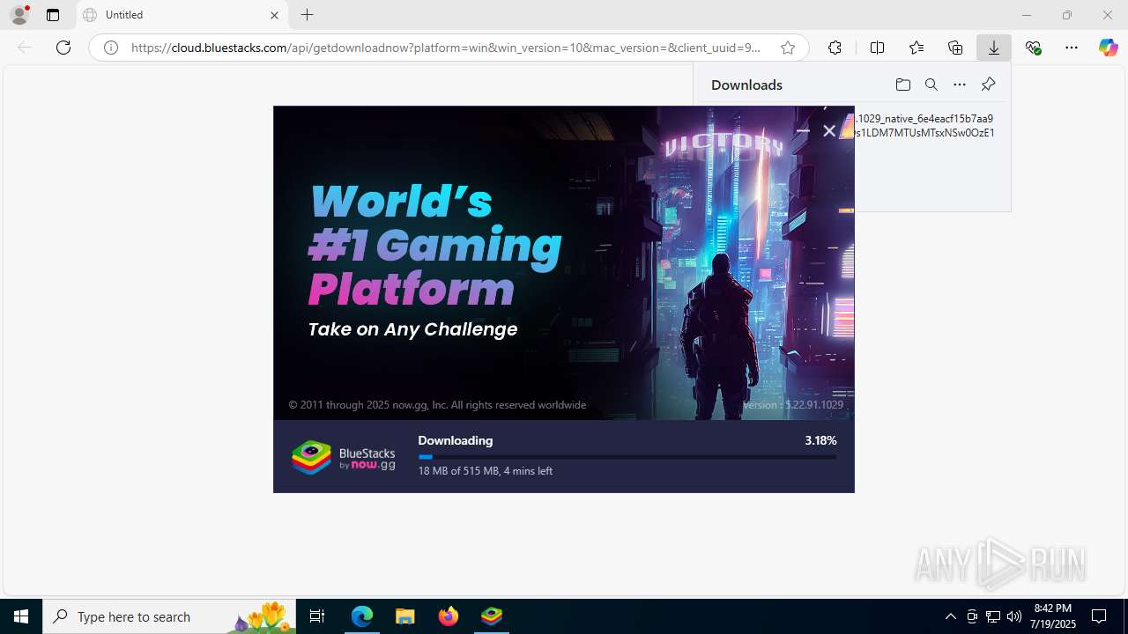This screenshot has height=634, width=1128.
Task: Focus the taskbar search box
Action: 169,616
